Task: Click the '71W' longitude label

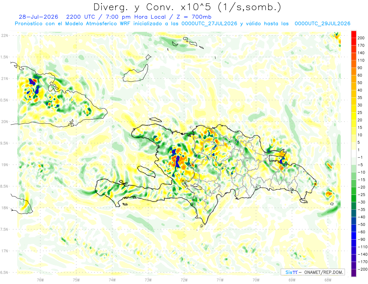Action: (x=220, y=280)
